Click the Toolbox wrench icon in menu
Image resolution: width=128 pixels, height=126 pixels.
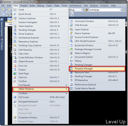[15, 81]
